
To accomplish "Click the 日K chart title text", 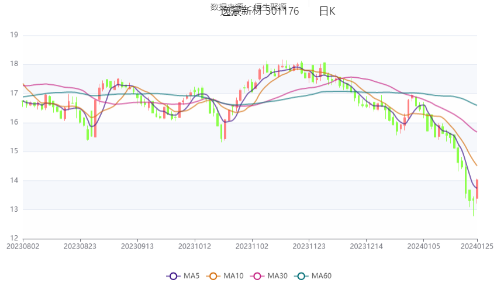I will click(x=327, y=12).
